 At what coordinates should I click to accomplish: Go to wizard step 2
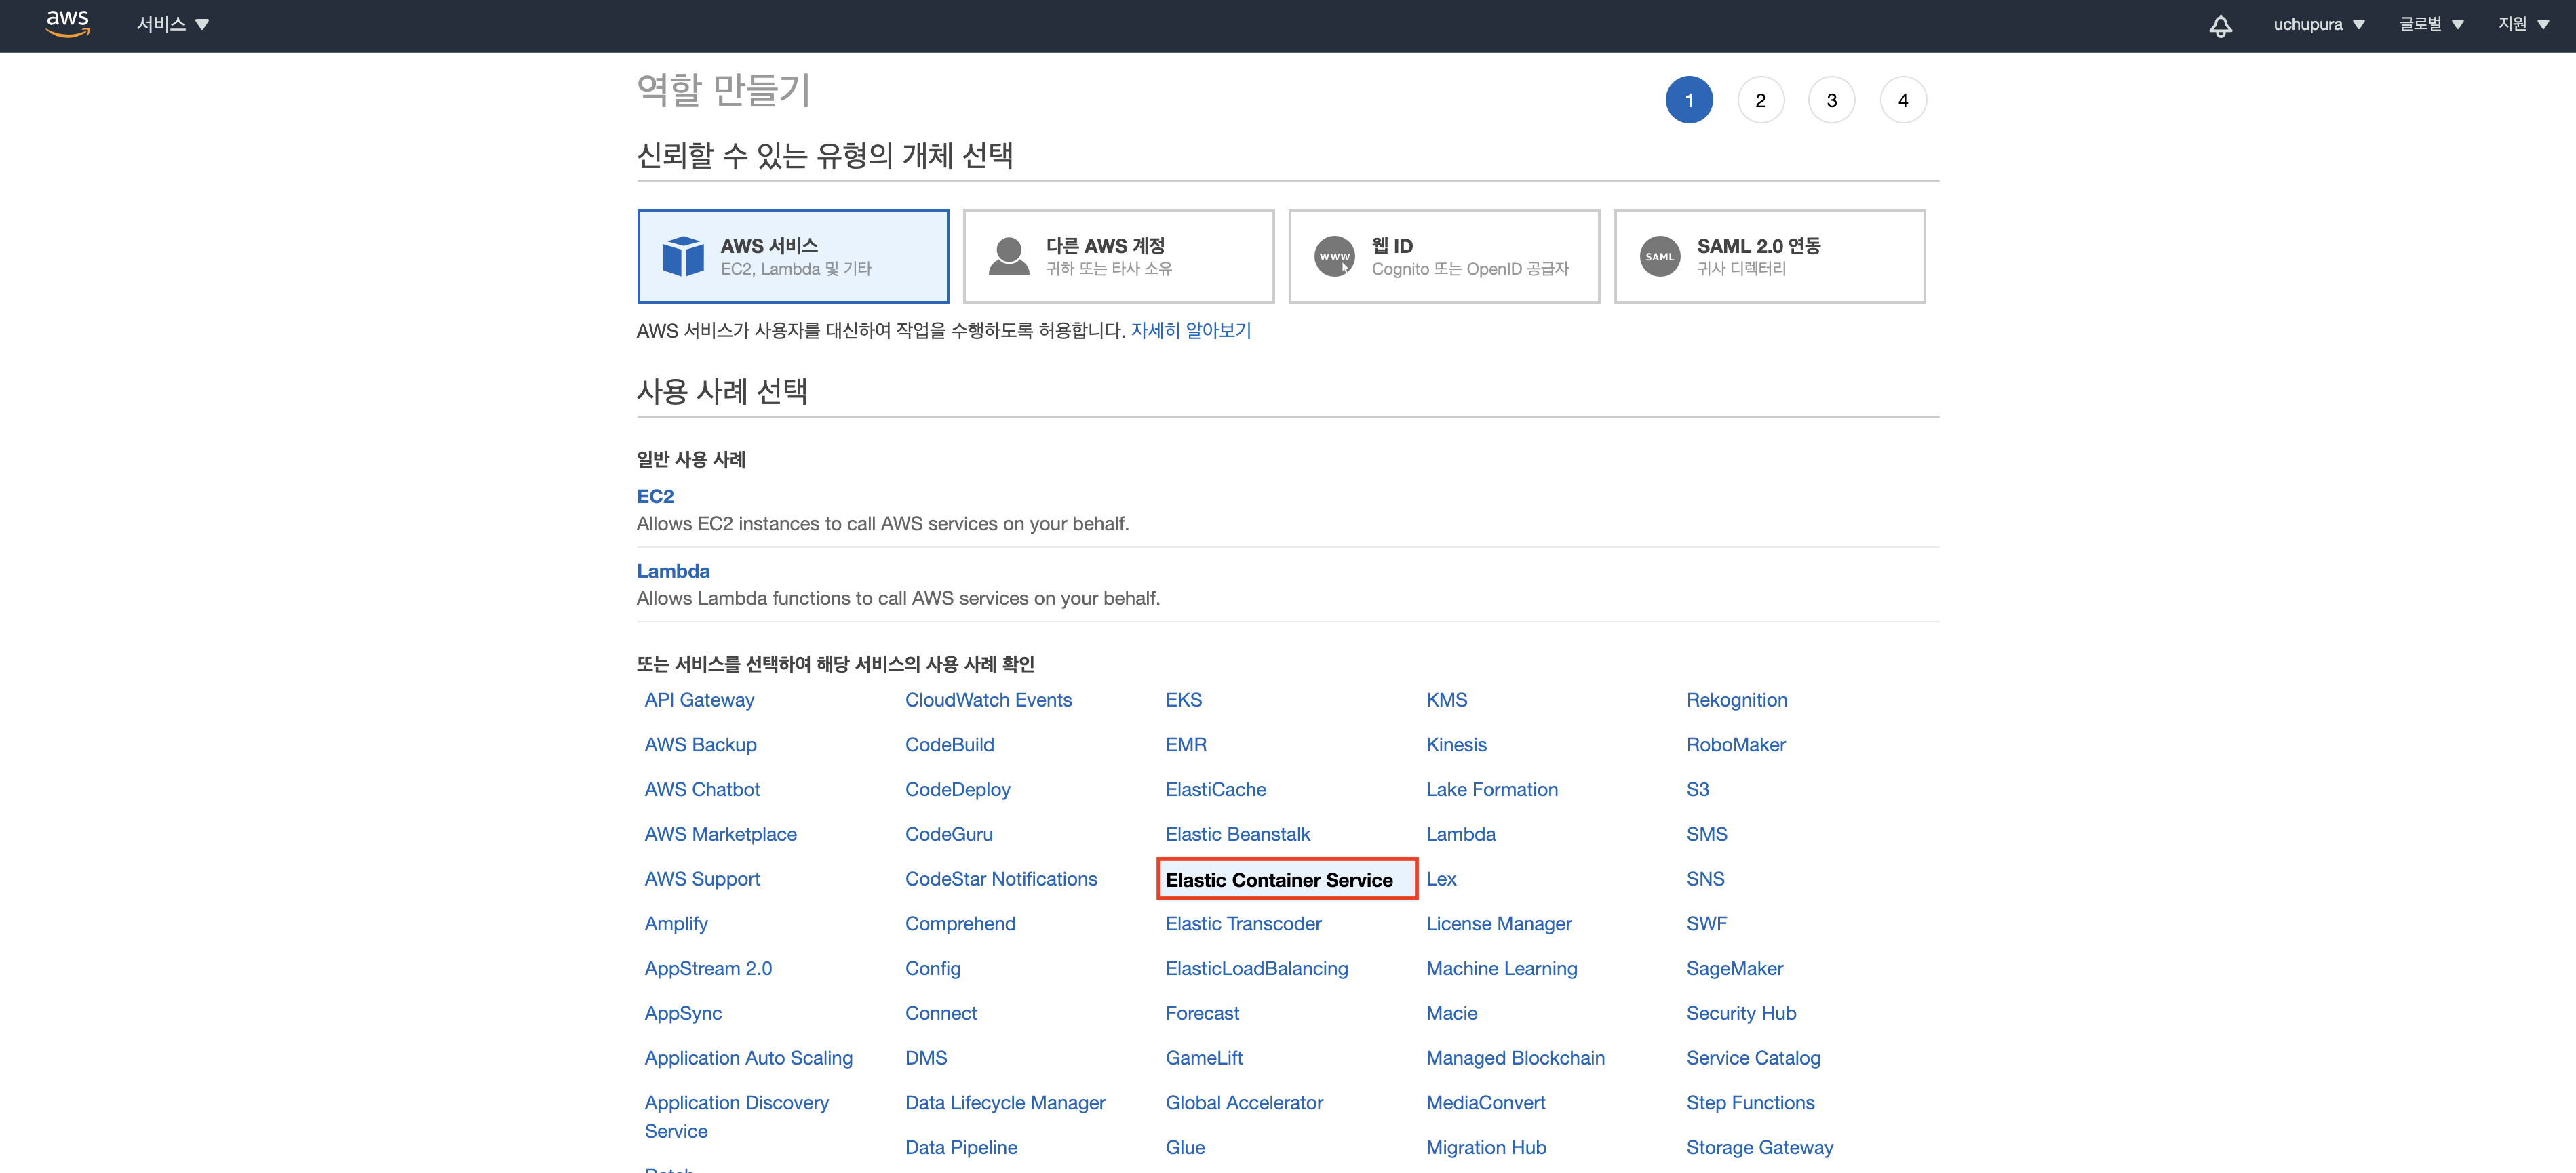click(1760, 100)
